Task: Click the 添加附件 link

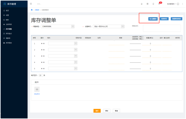Action: (37, 94)
